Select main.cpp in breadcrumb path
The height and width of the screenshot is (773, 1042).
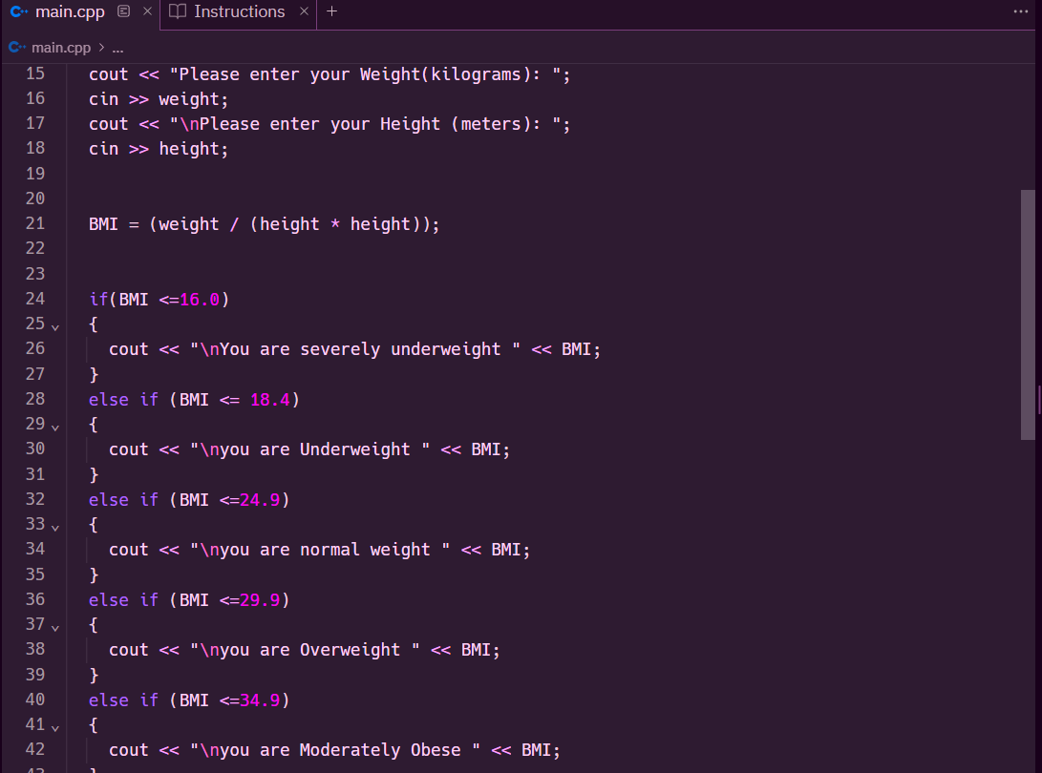pos(61,48)
